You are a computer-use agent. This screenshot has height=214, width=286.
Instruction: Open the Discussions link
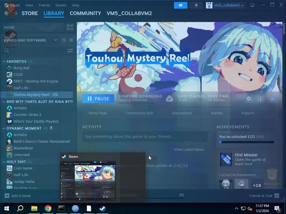[x=182, y=113]
